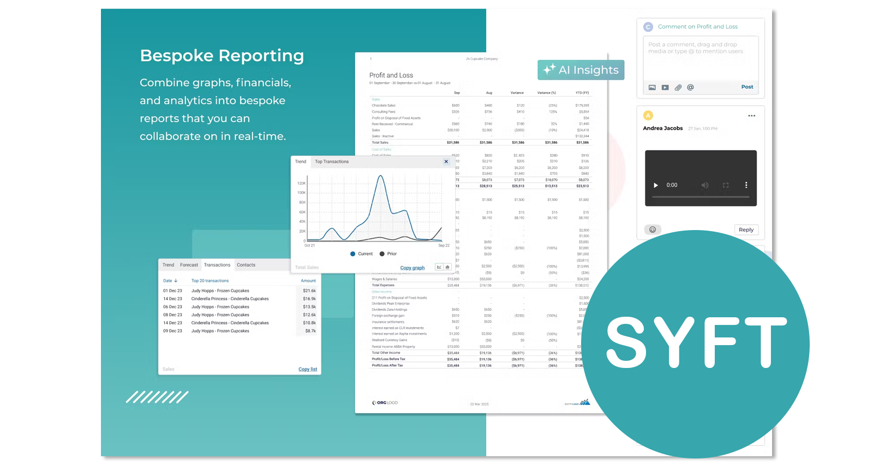Post the comment on Profit and Loss
The image size is (873, 465).
747,87
